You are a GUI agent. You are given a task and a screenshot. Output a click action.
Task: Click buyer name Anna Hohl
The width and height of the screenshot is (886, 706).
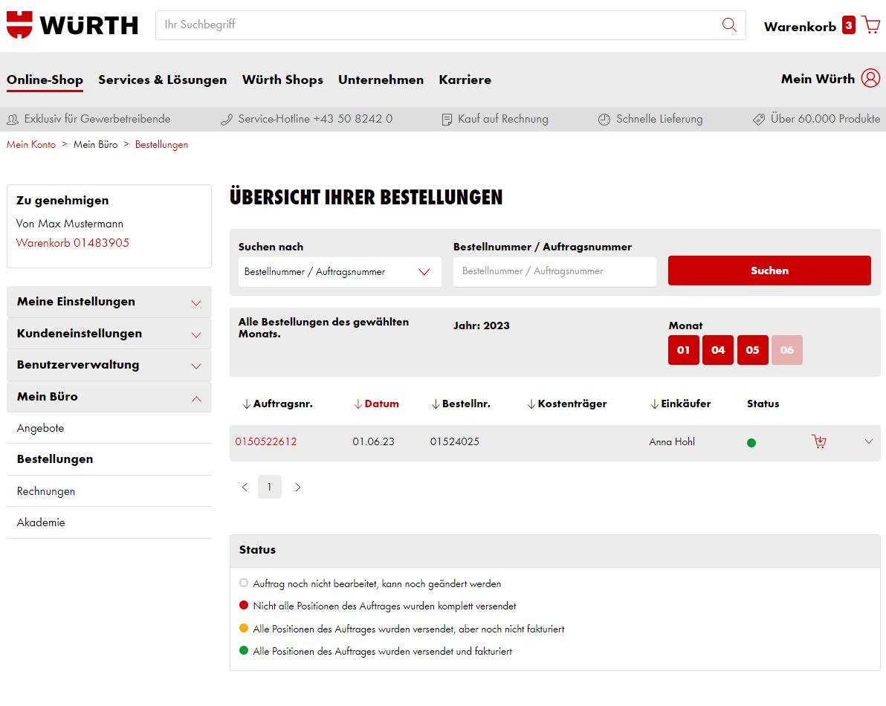672,441
